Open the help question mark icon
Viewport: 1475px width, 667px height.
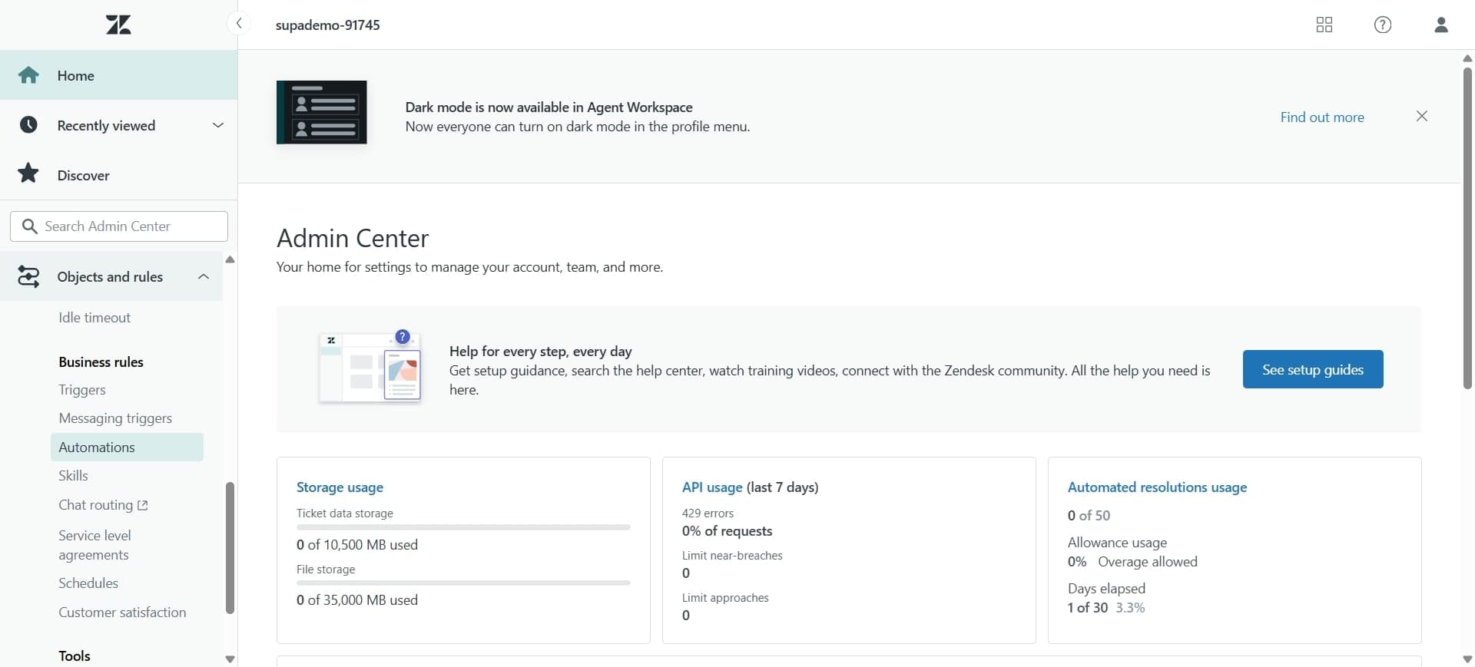[1382, 25]
